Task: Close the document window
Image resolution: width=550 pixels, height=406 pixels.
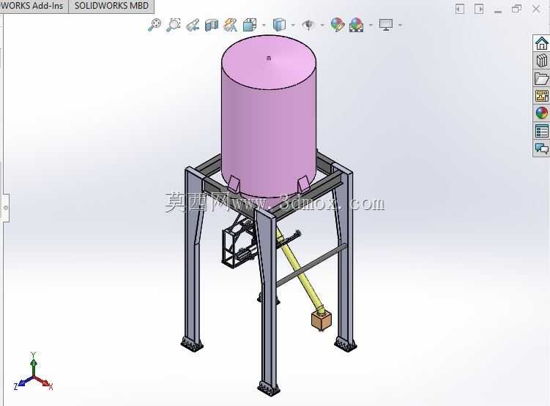Action: click(x=536, y=9)
